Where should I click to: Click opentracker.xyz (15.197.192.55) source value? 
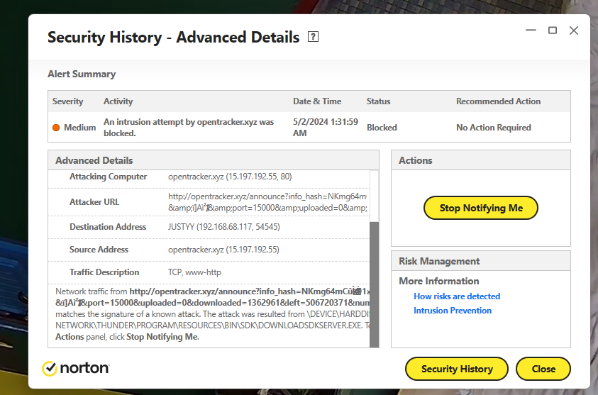223,250
